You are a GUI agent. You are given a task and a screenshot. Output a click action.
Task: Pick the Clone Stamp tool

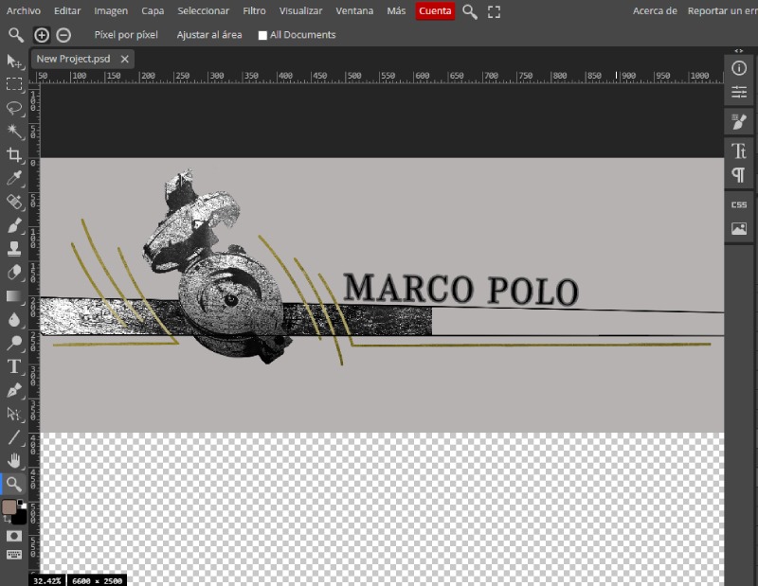click(14, 249)
